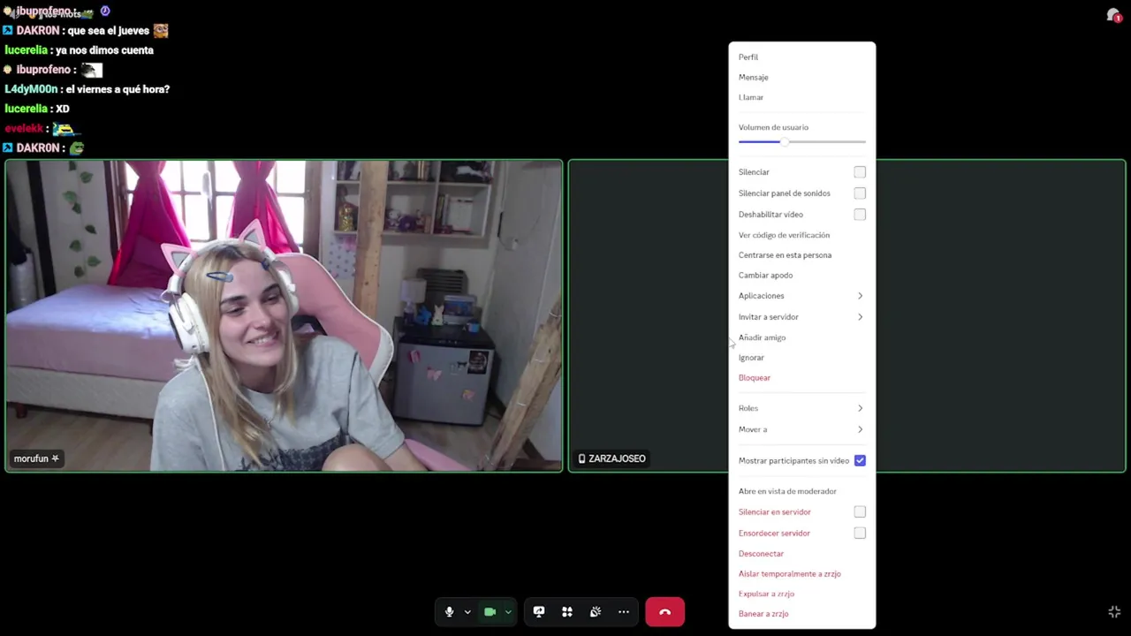This screenshot has width=1131, height=636.
Task: Click morufun video tile
Action: 284,315
